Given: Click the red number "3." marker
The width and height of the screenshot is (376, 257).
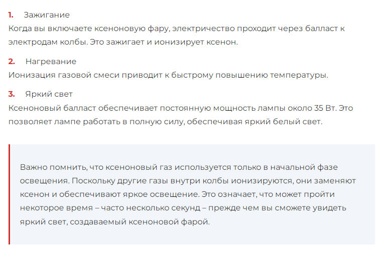Looking at the screenshot, I should coord(12,94).
